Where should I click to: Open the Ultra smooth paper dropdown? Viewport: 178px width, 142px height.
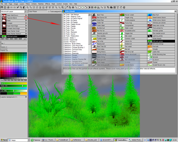point(25,11)
